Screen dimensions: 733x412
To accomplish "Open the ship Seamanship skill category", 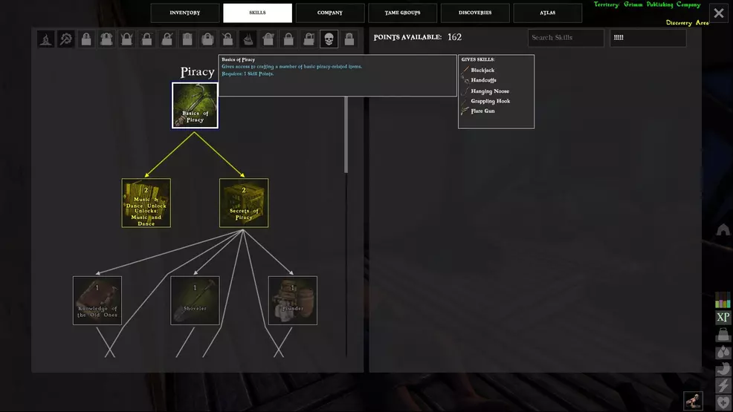I will click(248, 39).
